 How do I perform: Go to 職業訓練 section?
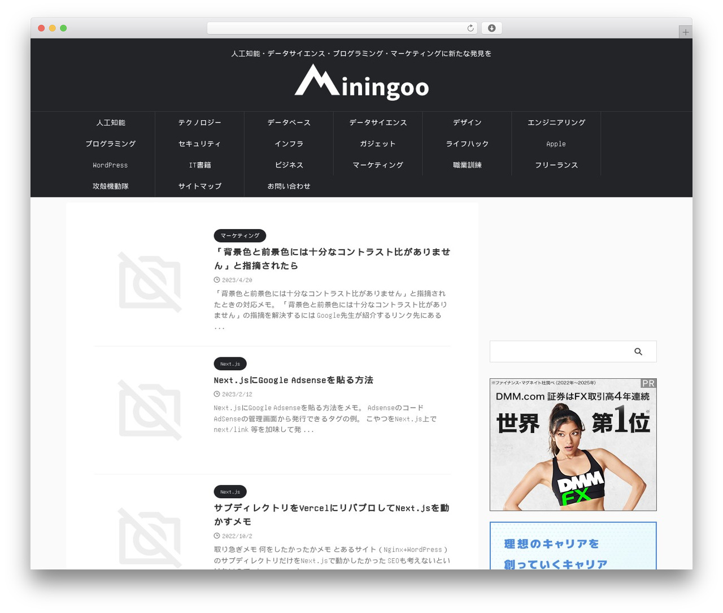467,165
